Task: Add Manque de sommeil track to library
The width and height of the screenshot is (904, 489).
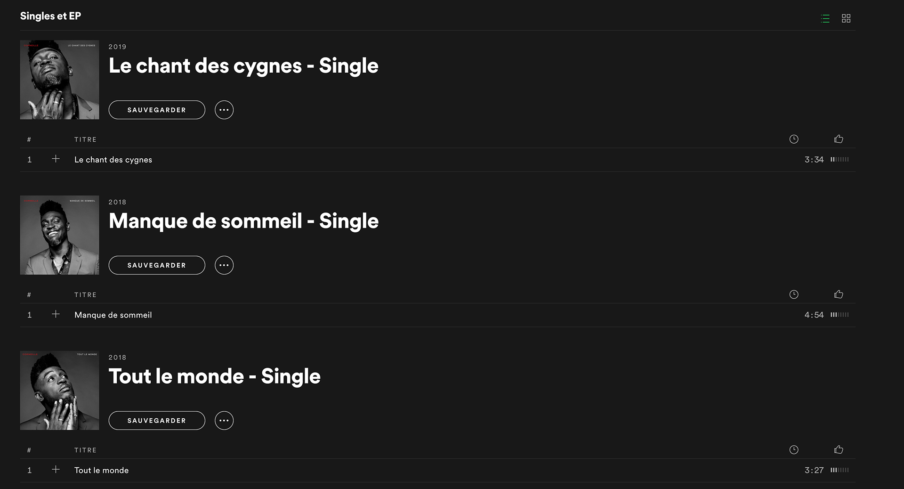Action: point(56,314)
